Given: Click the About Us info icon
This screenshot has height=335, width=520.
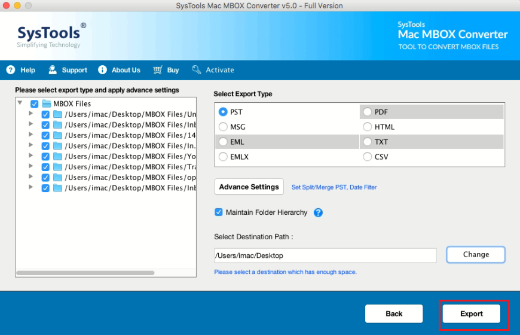Looking at the screenshot, I should 102,70.
